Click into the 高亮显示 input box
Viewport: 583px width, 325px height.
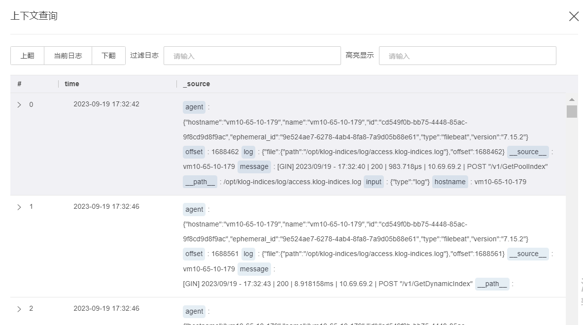click(x=467, y=56)
